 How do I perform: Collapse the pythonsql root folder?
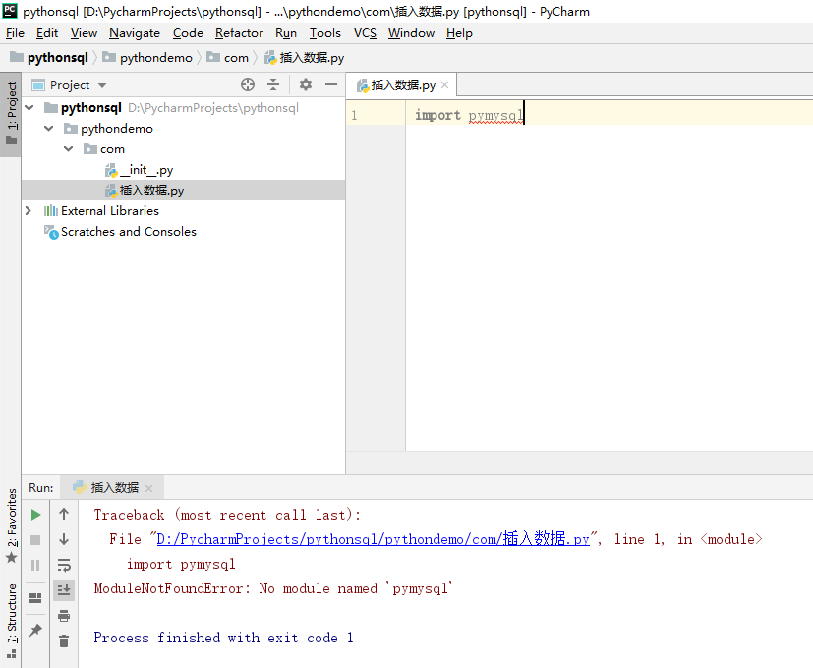pyautogui.click(x=29, y=108)
